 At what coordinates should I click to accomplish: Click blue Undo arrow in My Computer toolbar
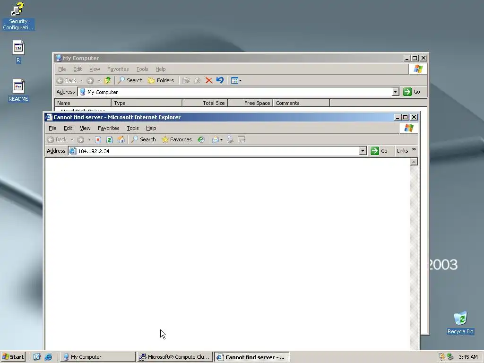[x=220, y=80]
